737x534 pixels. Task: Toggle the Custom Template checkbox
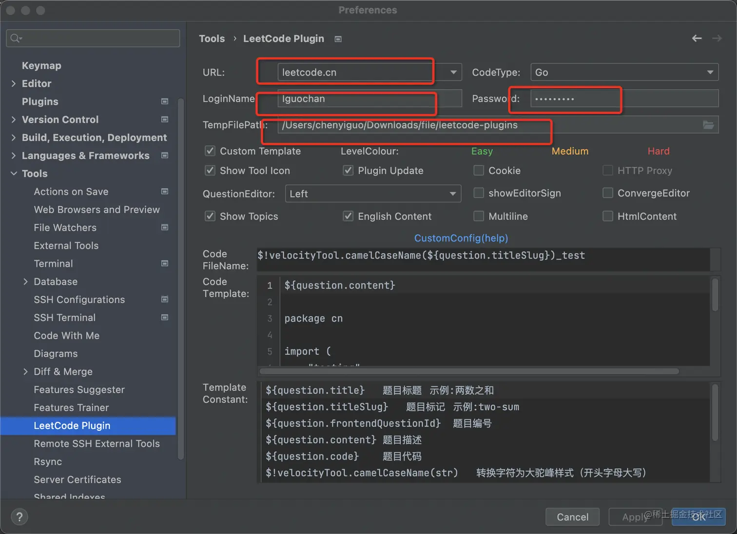[210, 151]
